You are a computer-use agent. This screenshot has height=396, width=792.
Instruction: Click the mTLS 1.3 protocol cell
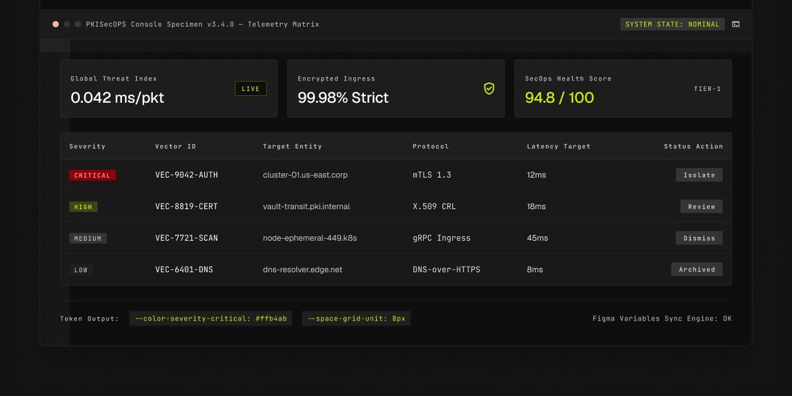(432, 175)
